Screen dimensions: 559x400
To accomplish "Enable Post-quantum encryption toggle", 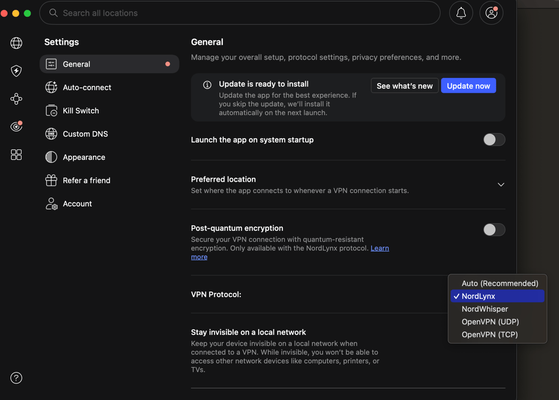I will [x=494, y=230].
